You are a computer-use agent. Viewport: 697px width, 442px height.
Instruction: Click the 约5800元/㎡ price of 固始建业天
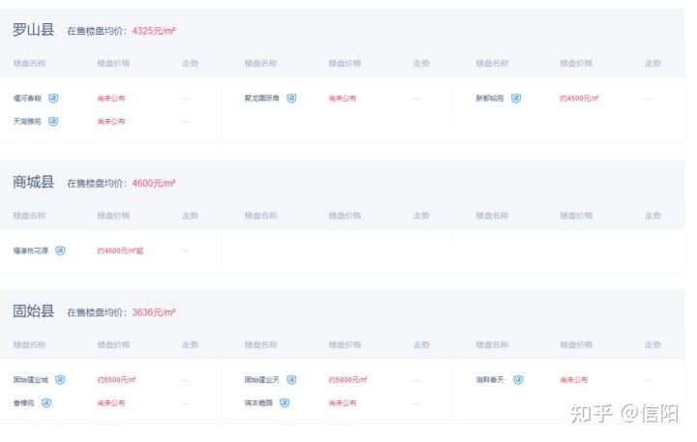coord(348,380)
